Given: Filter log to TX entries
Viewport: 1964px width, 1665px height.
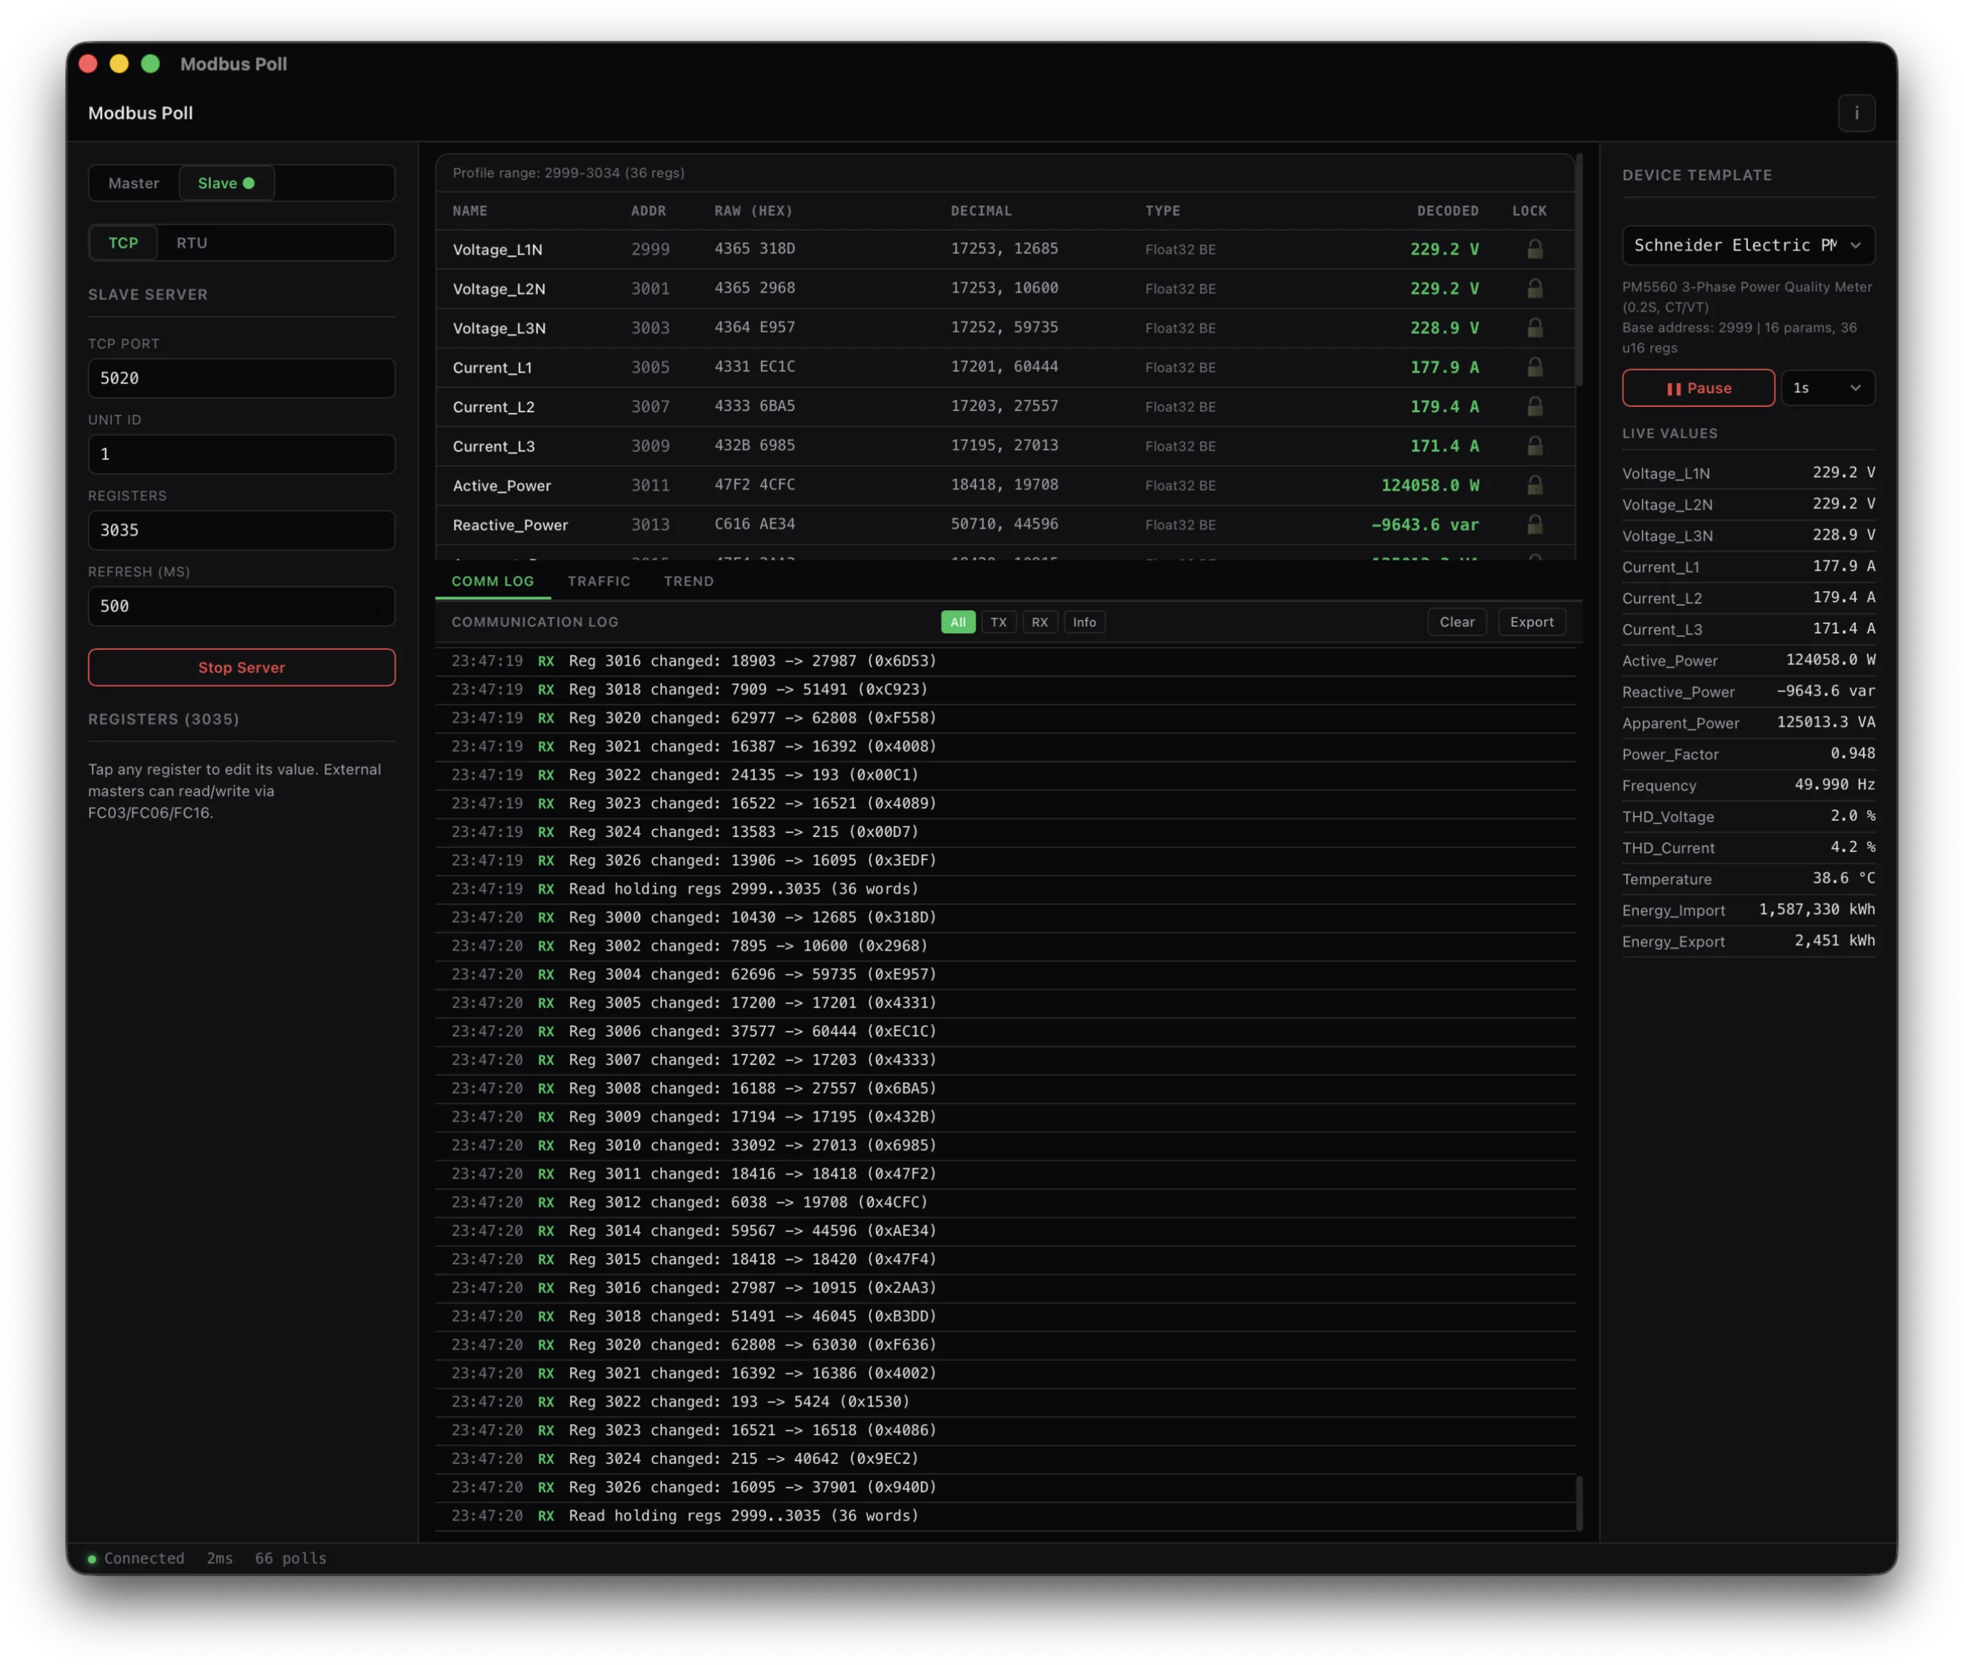Looking at the screenshot, I should coord(997,622).
